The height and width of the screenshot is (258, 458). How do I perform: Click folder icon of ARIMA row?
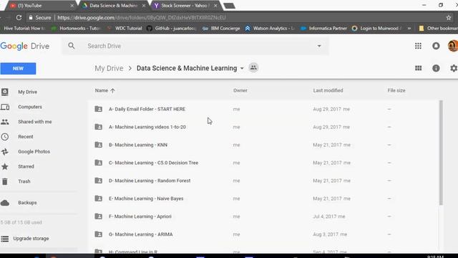coord(99,234)
